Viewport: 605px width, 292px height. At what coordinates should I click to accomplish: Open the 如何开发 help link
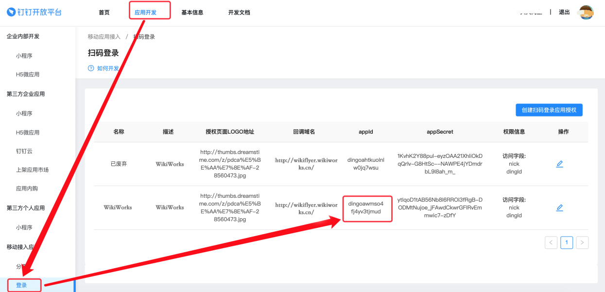coord(108,69)
